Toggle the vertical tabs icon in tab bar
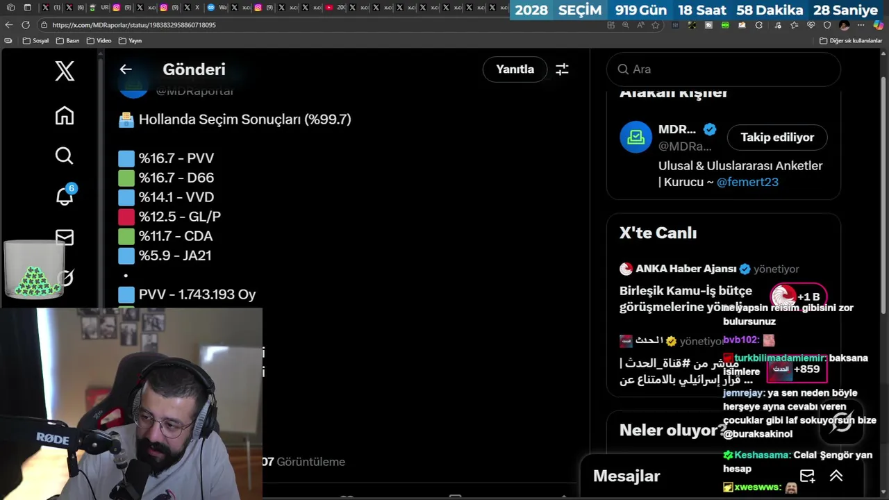 point(27,8)
